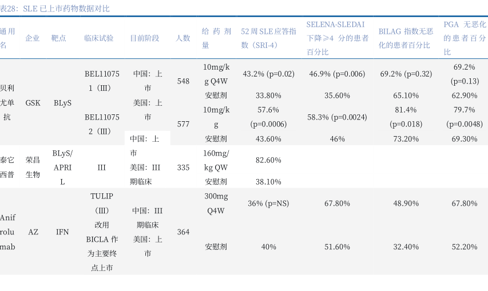This screenshot has height=291, width=488.
Task: Click the "GSK" company cell
Action: (33, 103)
